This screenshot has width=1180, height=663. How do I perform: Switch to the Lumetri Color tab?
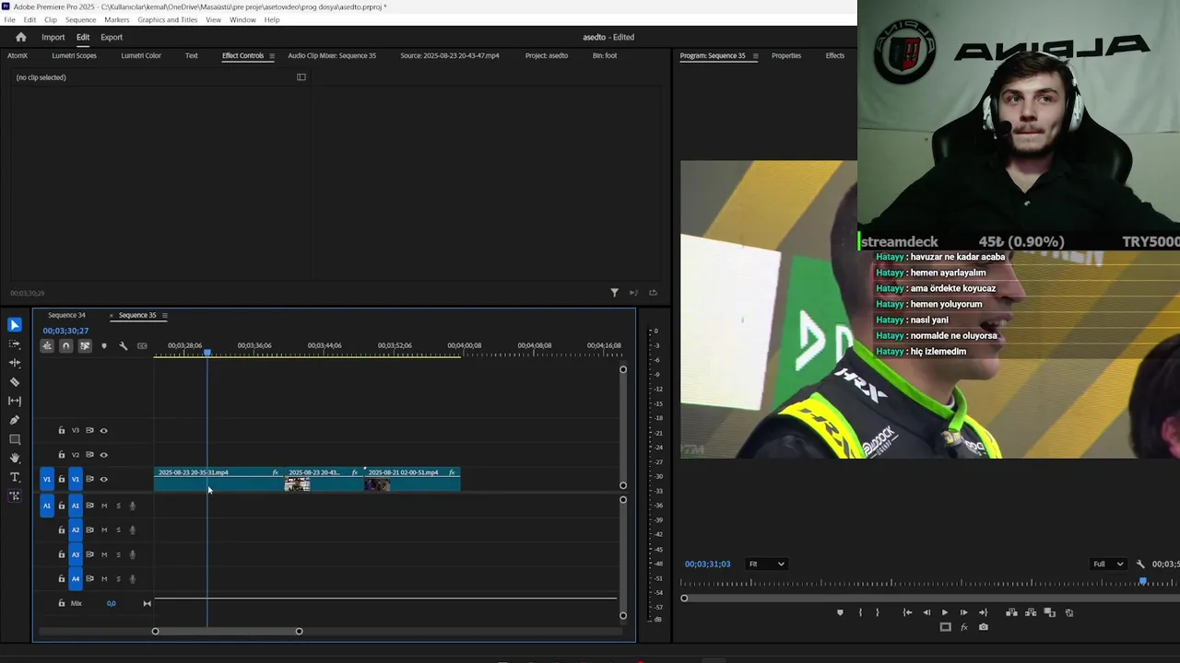141,55
